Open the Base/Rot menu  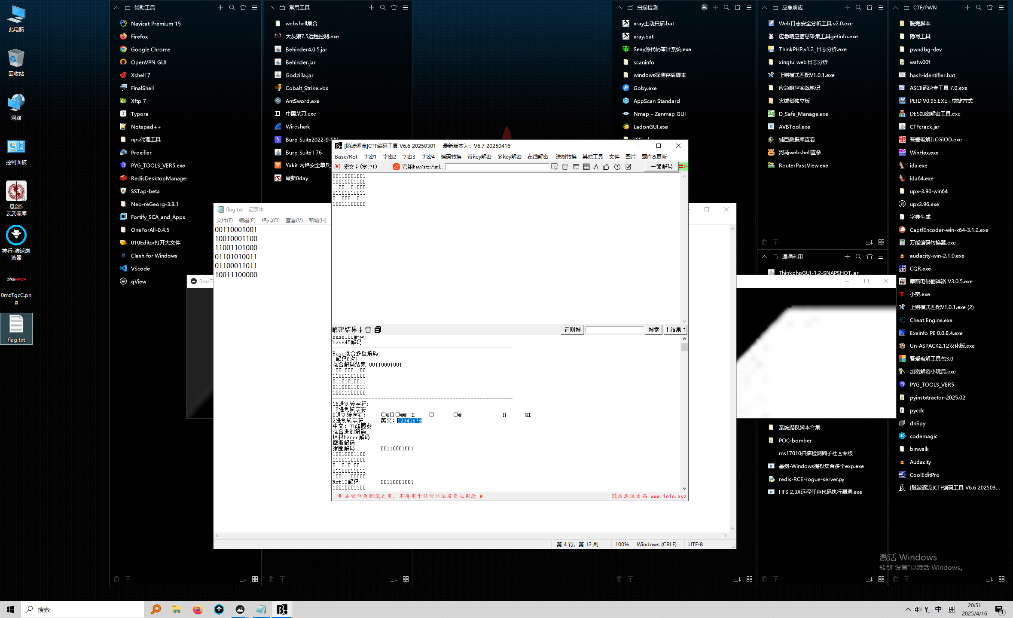click(x=346, y=156)
